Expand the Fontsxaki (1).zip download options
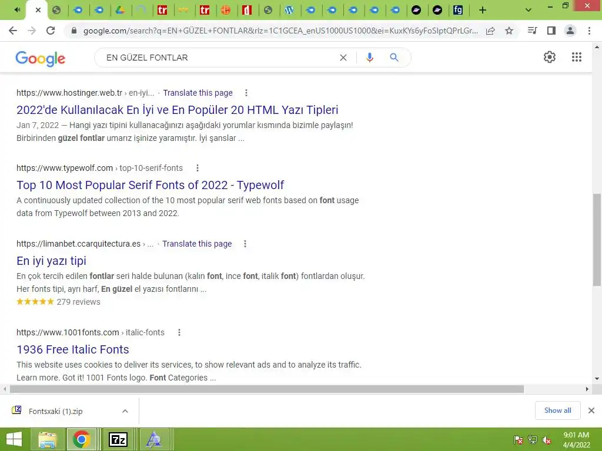 pyautogui.click(x=125, y=411)
